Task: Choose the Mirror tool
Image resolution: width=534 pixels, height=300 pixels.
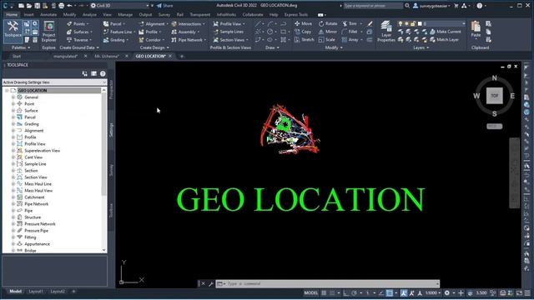Action: click(328, 32)
